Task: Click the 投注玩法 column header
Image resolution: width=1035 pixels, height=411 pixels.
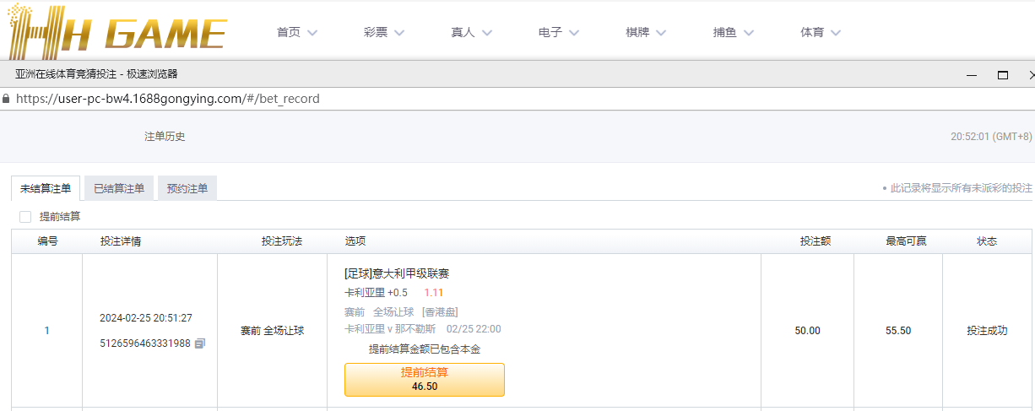Action: click(x=282, y=241)
